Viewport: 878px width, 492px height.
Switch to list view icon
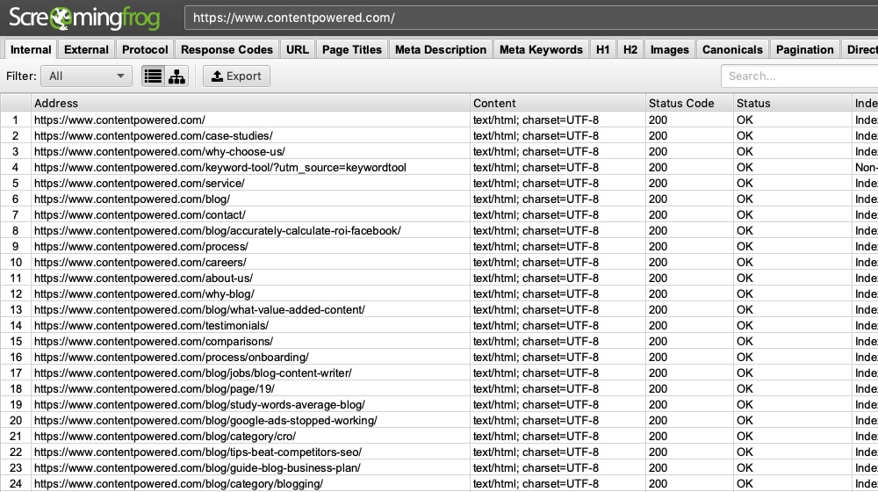(153, 76)
